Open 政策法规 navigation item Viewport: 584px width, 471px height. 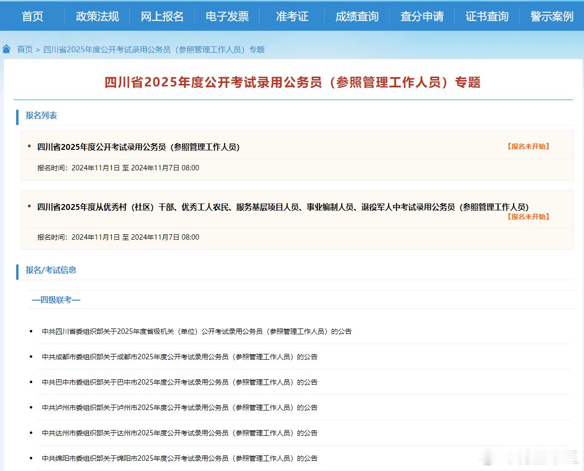pyautogui.click(x=97, y=17)
